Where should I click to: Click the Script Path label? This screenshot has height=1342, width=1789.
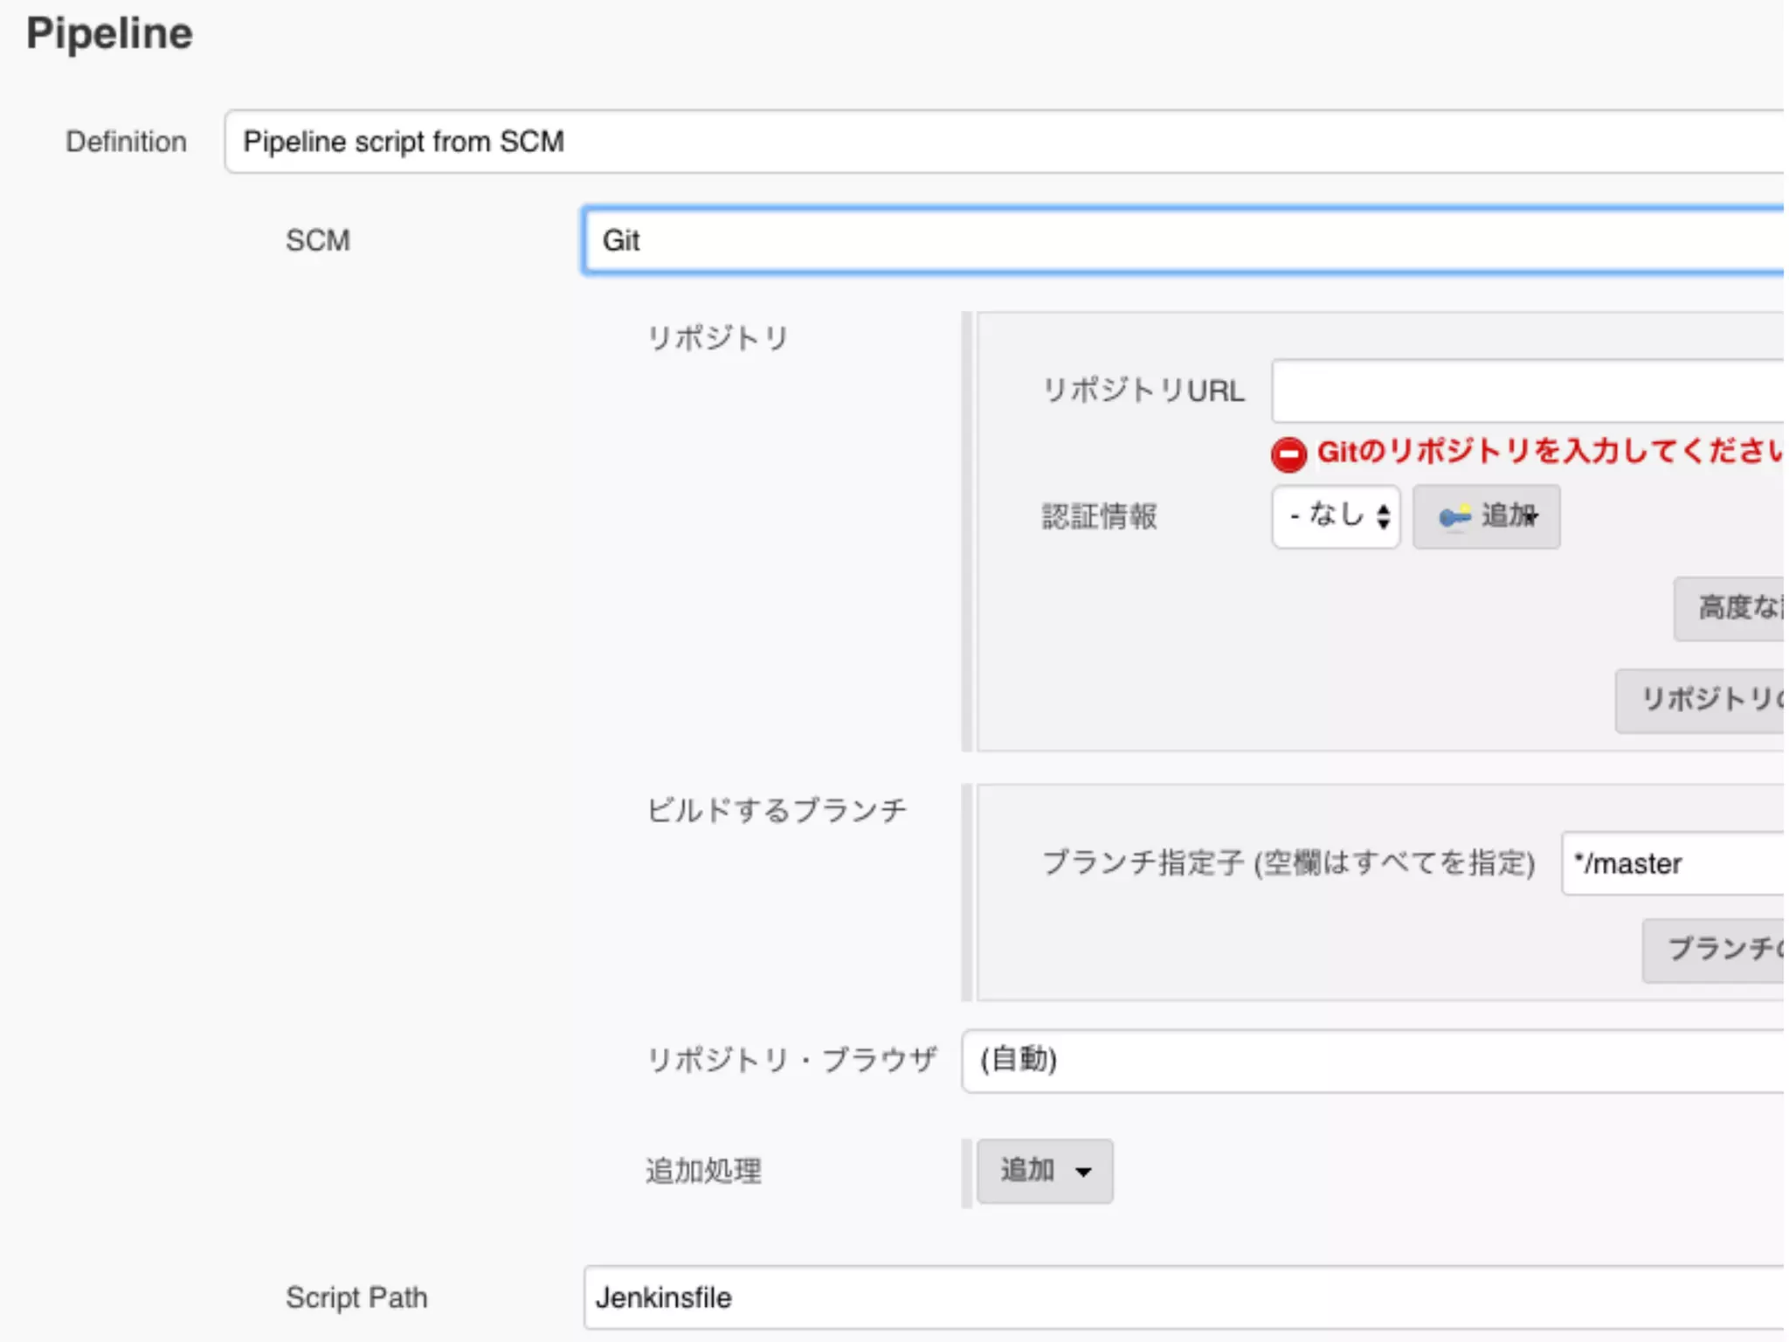click(356, 1297)
